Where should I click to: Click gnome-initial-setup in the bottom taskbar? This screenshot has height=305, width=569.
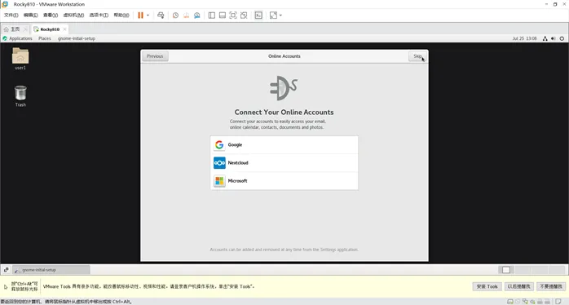tap(51, 270)
